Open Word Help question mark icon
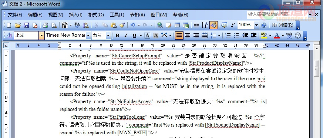The width and height of the screenshot is (323, 138). pos(264,25)
